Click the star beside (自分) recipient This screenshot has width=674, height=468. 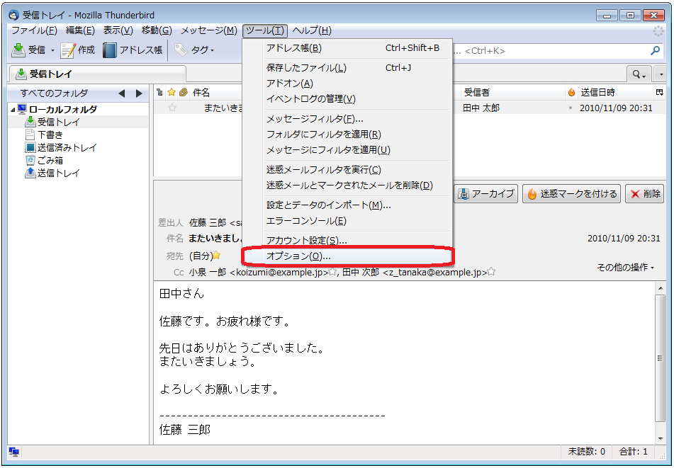coord(217,256)
